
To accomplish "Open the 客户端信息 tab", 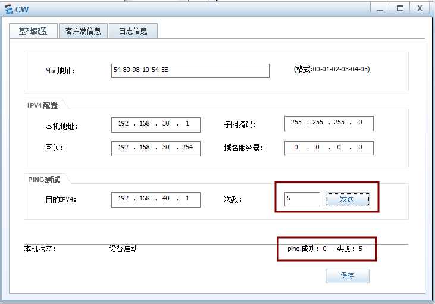I will pyautogui.click(x=83, y=31).
